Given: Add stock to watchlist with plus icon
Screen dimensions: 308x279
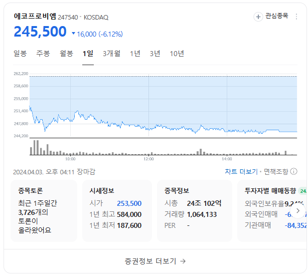Looking at the screenshot, I should pos(258,17).
